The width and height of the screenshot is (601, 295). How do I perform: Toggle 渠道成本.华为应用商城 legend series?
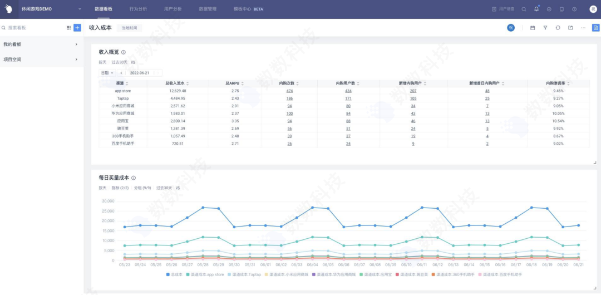(x=334, y=274)
